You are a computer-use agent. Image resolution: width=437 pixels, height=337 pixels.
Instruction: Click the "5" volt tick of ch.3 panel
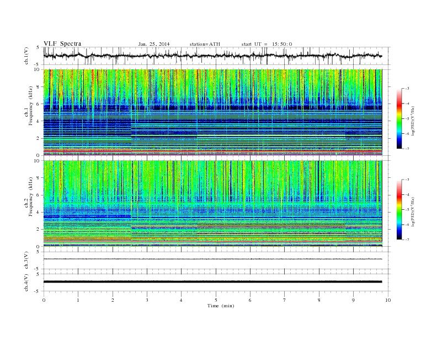click(38, 252)
